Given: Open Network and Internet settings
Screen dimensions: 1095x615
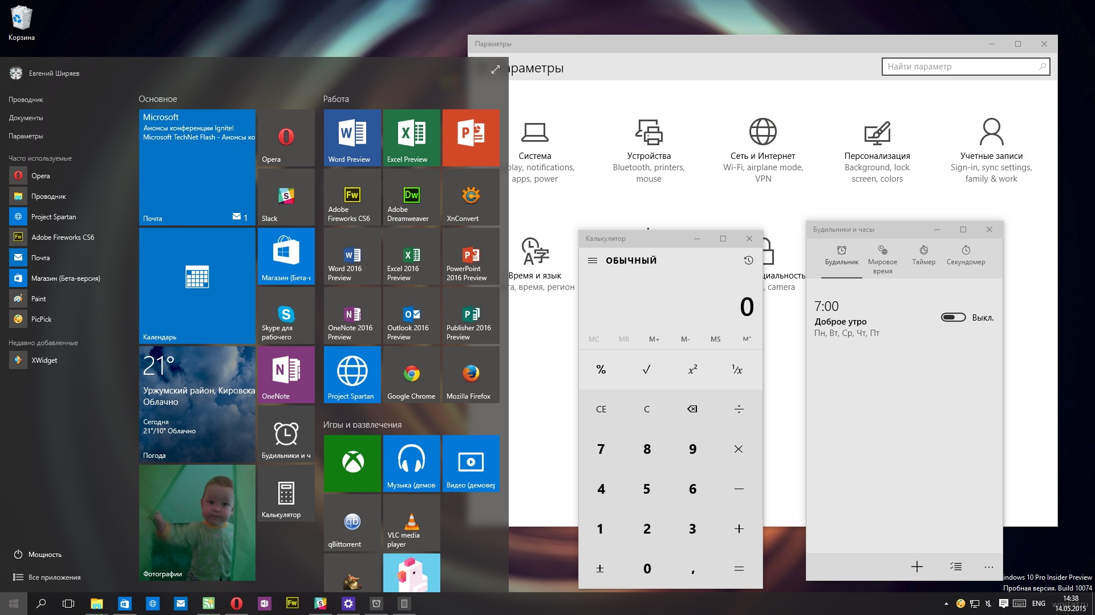Looking at the screenshot, I should [763, 151].
